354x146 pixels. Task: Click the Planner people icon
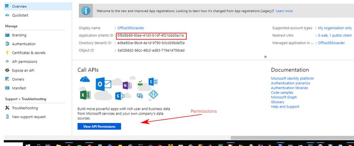tap(140, 83)
